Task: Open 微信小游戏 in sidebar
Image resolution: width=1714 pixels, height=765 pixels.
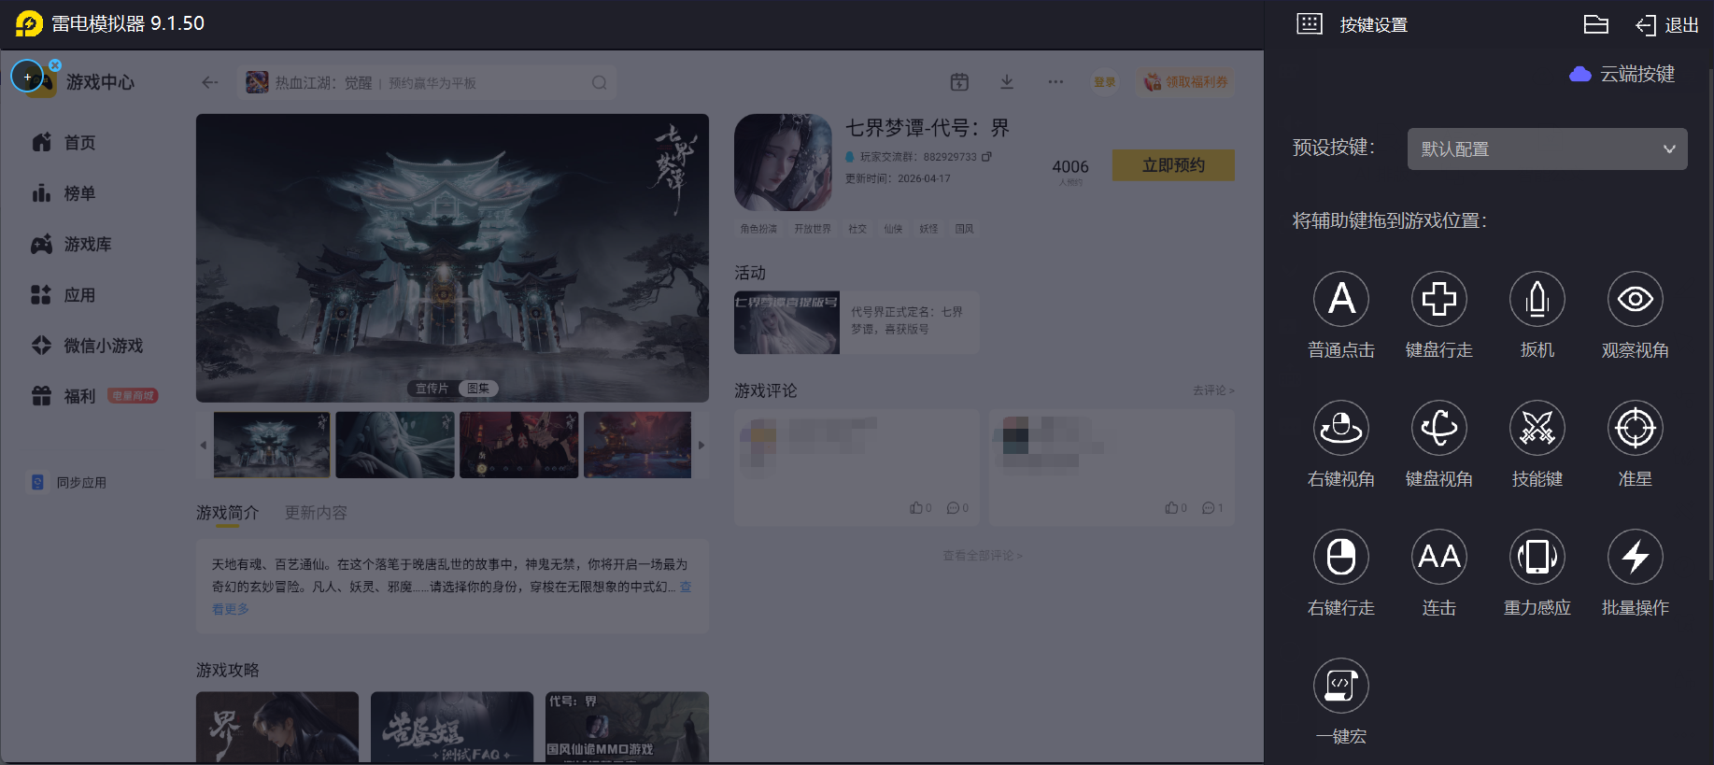Action: pos(87,346)
